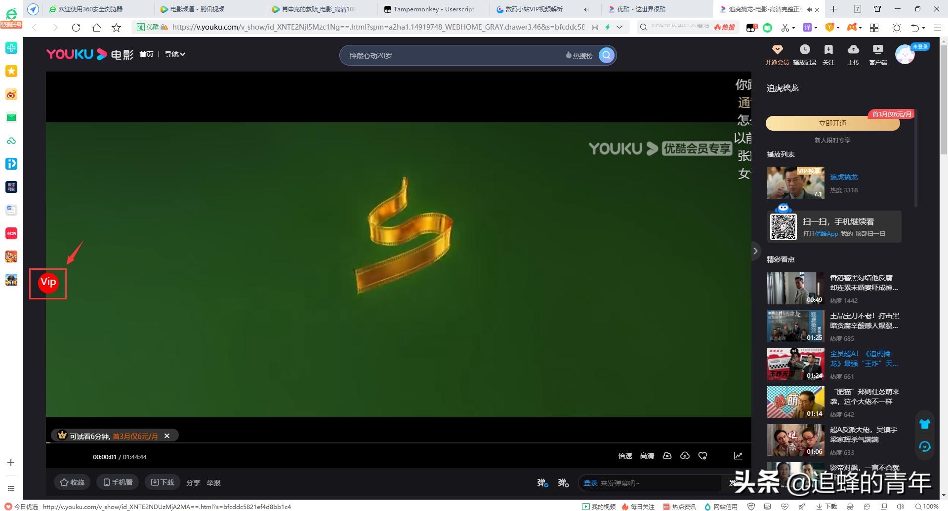The image size is (948, 511).
Task: Open the yellow star favorites sidebar icon
Action: coord(11,71)
